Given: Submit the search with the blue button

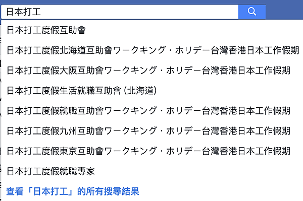Looking at the screenshot, I should [x=252, y=12].
